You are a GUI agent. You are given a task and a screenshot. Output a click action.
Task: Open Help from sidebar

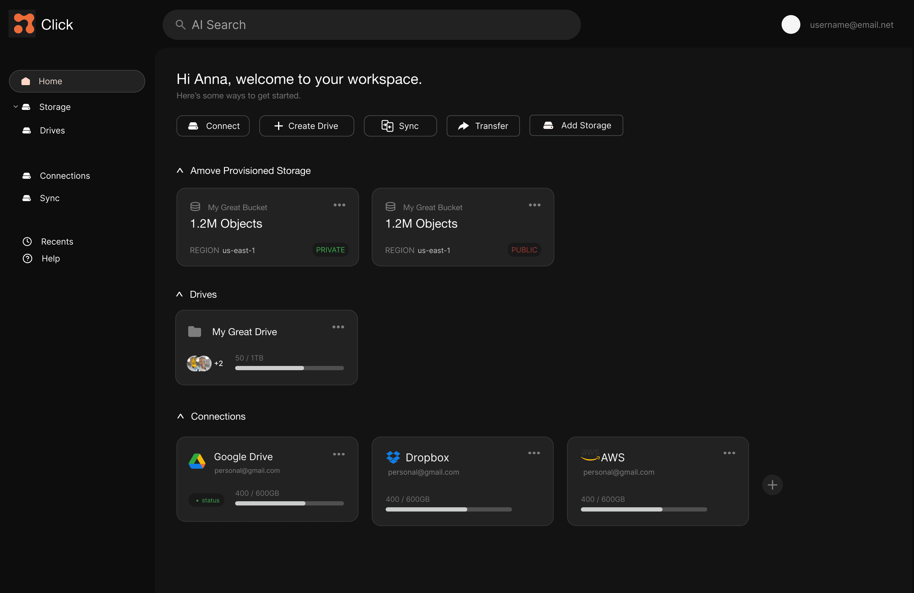(x=50, y=258)
